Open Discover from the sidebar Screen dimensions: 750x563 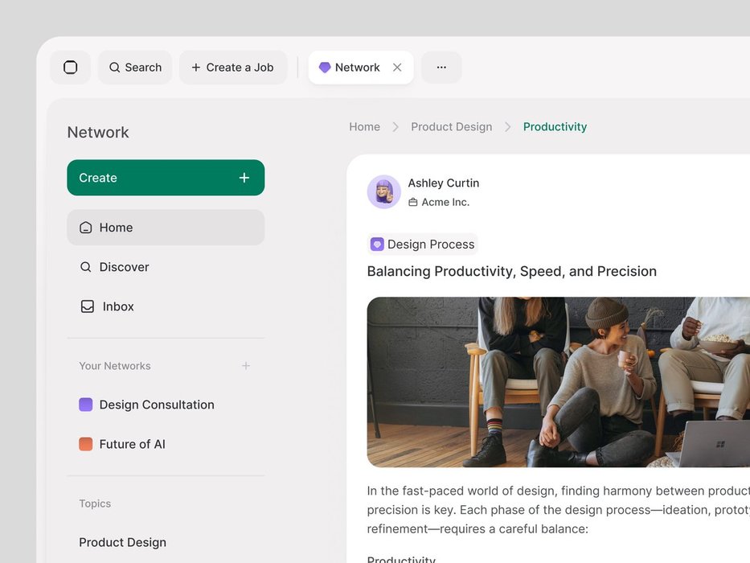point(124,267)
